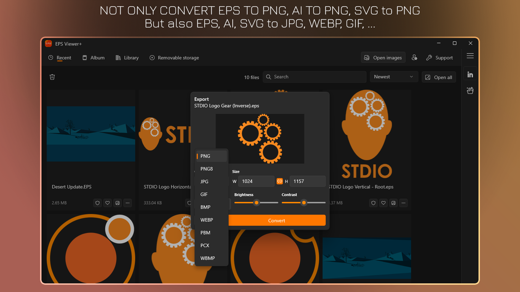Screen dimensions: 520x292
Task: Click the image icon on Desert Update.EPS
Action: 118,203
